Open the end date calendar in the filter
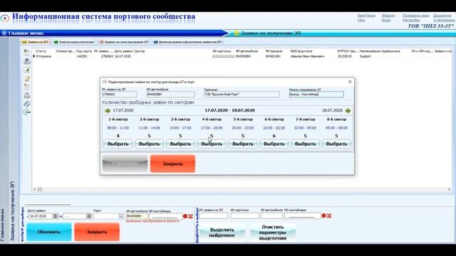The image size is (456, 256). [88, 216]
